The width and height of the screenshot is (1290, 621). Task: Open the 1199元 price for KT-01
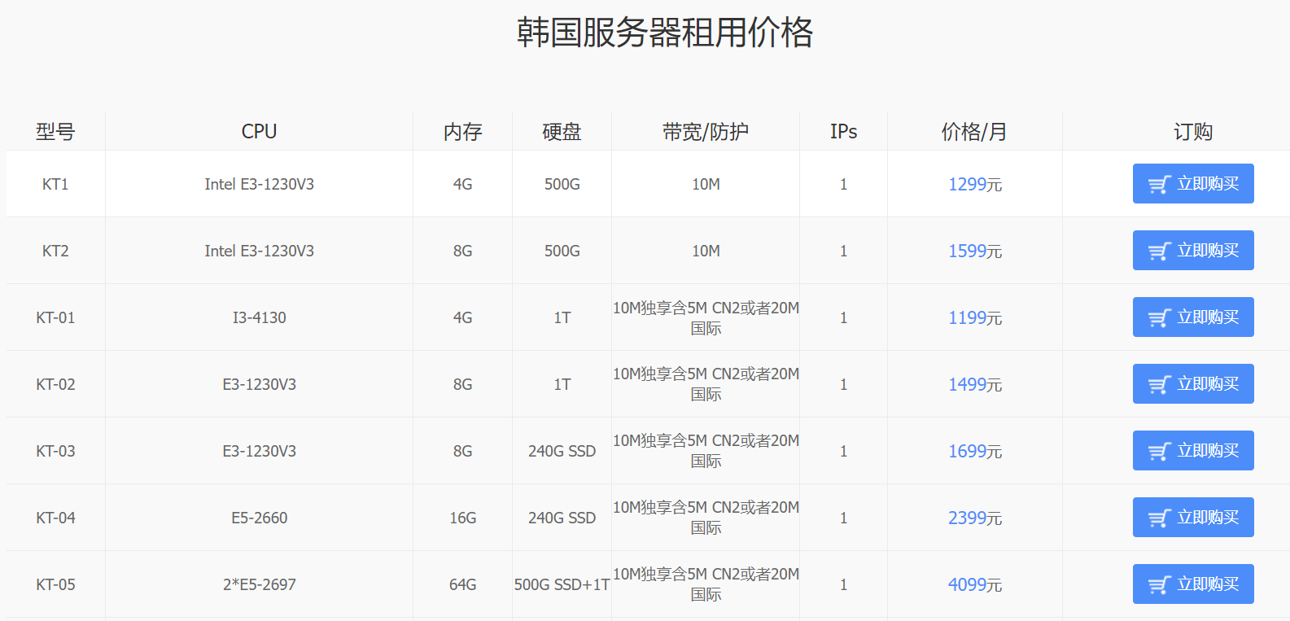[x=974, y=318]
